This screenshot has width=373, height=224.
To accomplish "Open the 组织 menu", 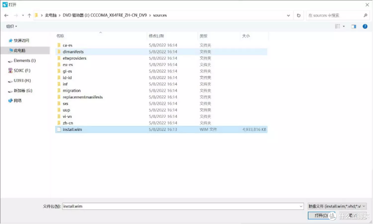I will coord(11,26).
